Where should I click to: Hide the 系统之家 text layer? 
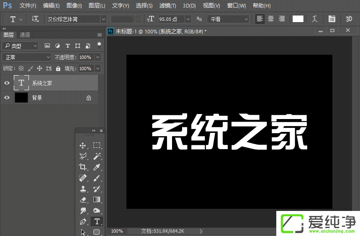pos(7,83)
